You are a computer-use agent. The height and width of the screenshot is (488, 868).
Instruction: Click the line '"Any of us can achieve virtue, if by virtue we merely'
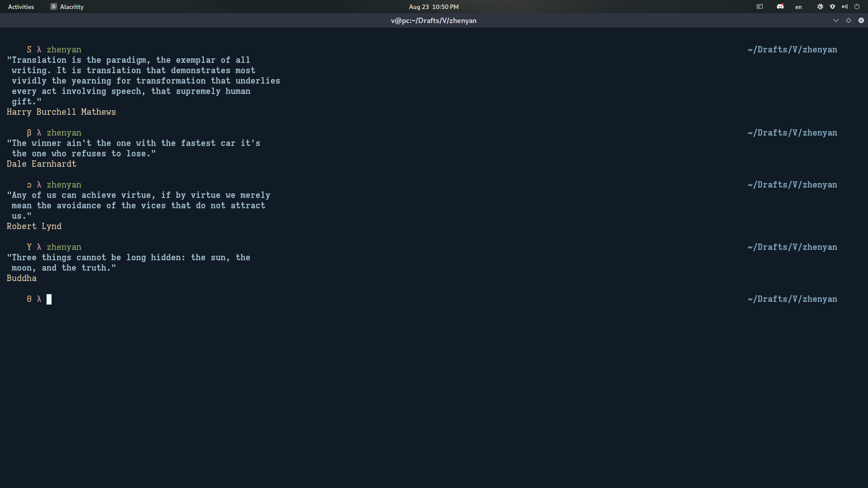(x=138, y=195)
